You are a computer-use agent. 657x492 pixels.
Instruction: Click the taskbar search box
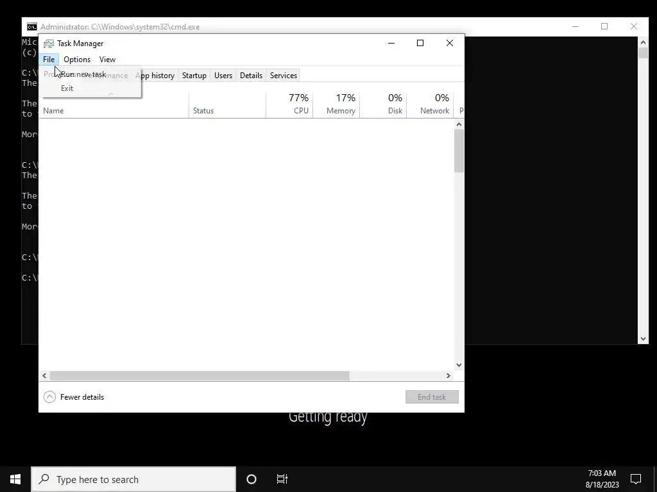point(133,479)
